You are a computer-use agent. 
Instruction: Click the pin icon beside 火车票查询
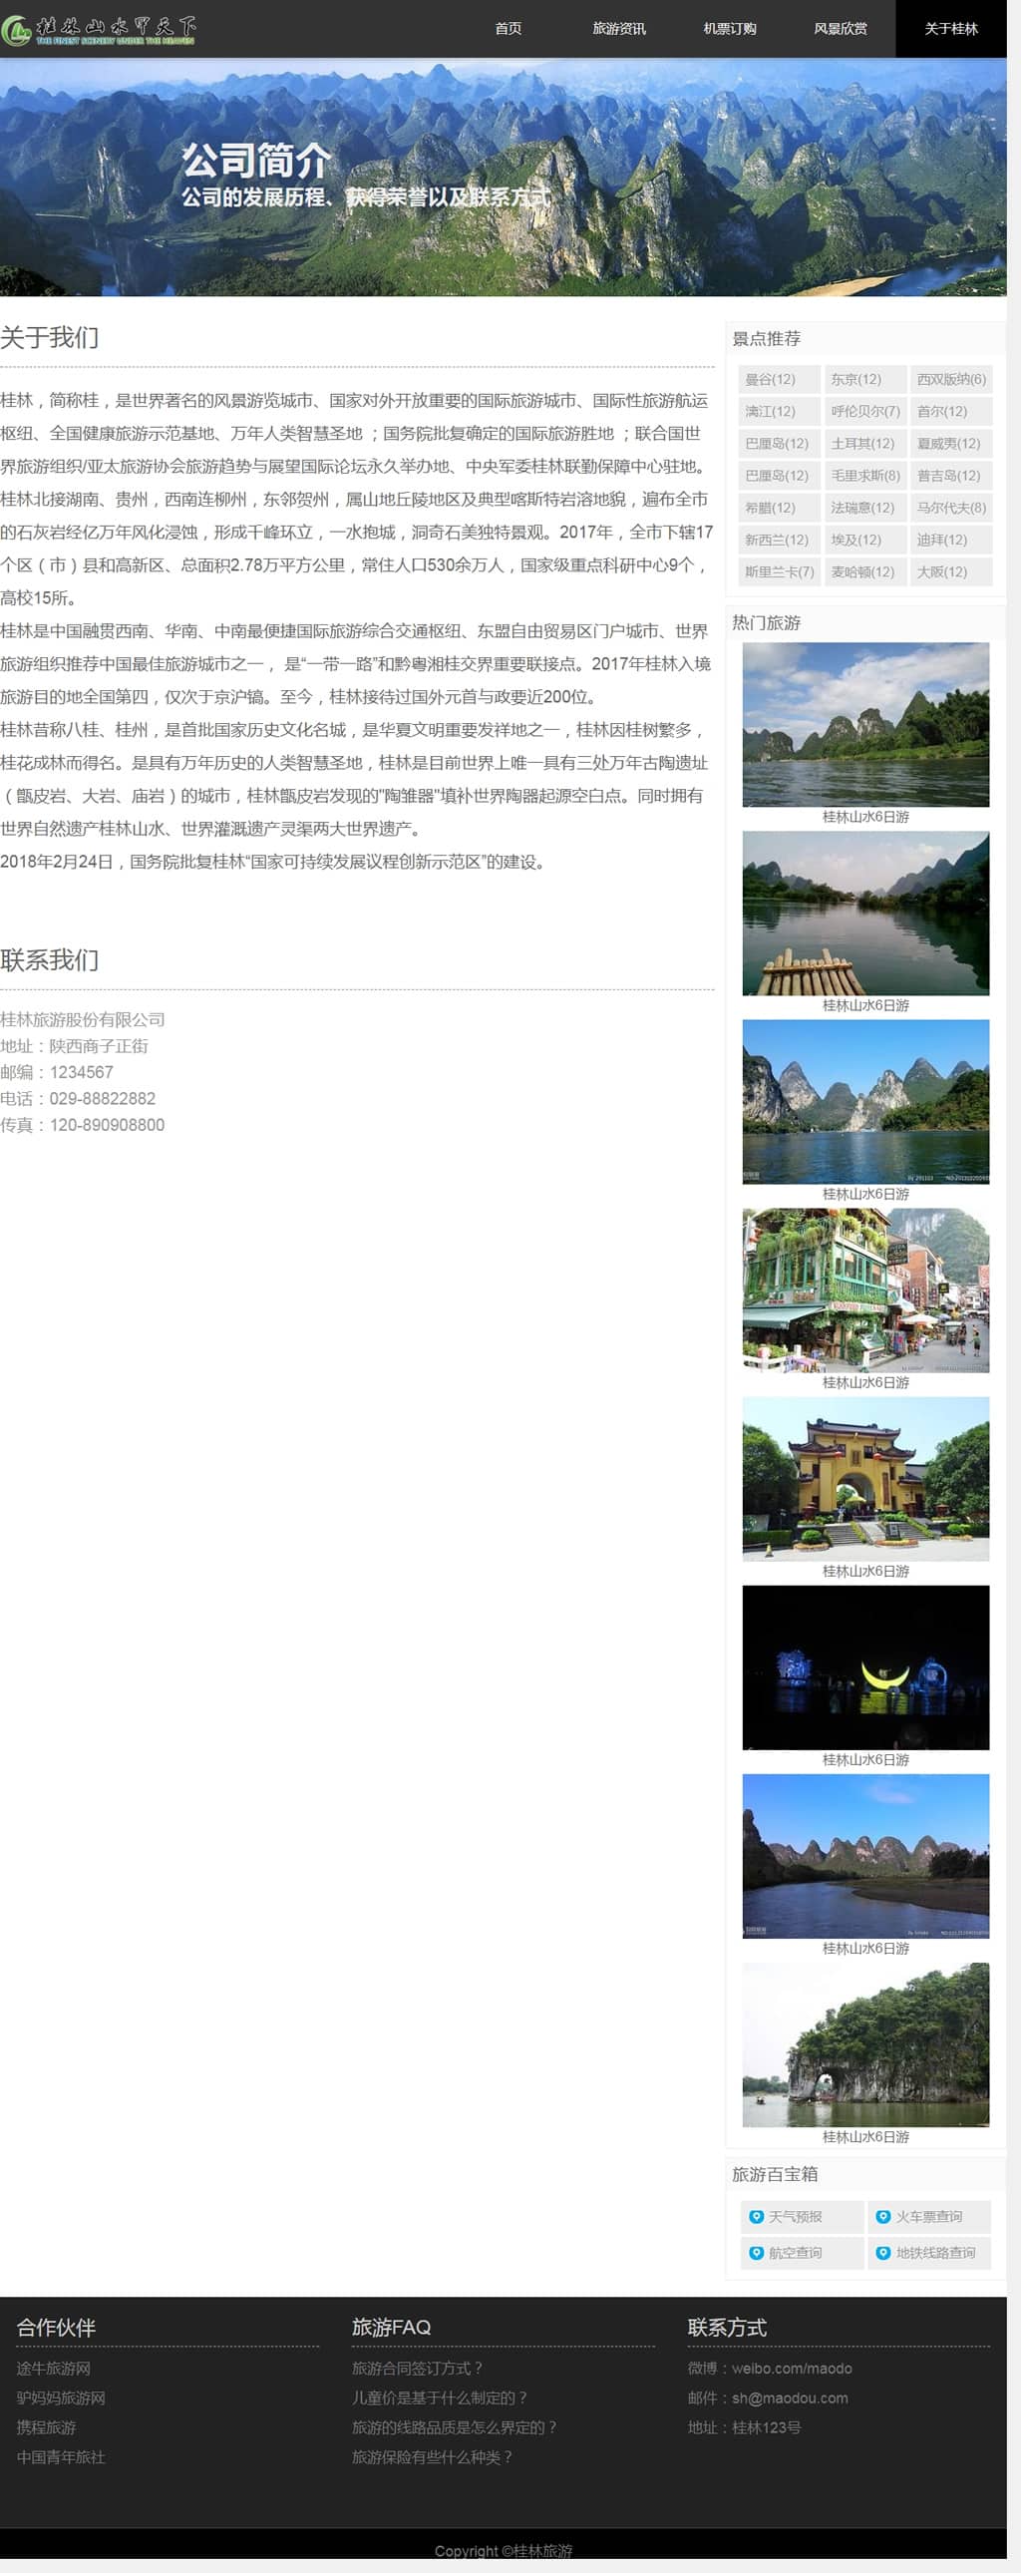883,2216
